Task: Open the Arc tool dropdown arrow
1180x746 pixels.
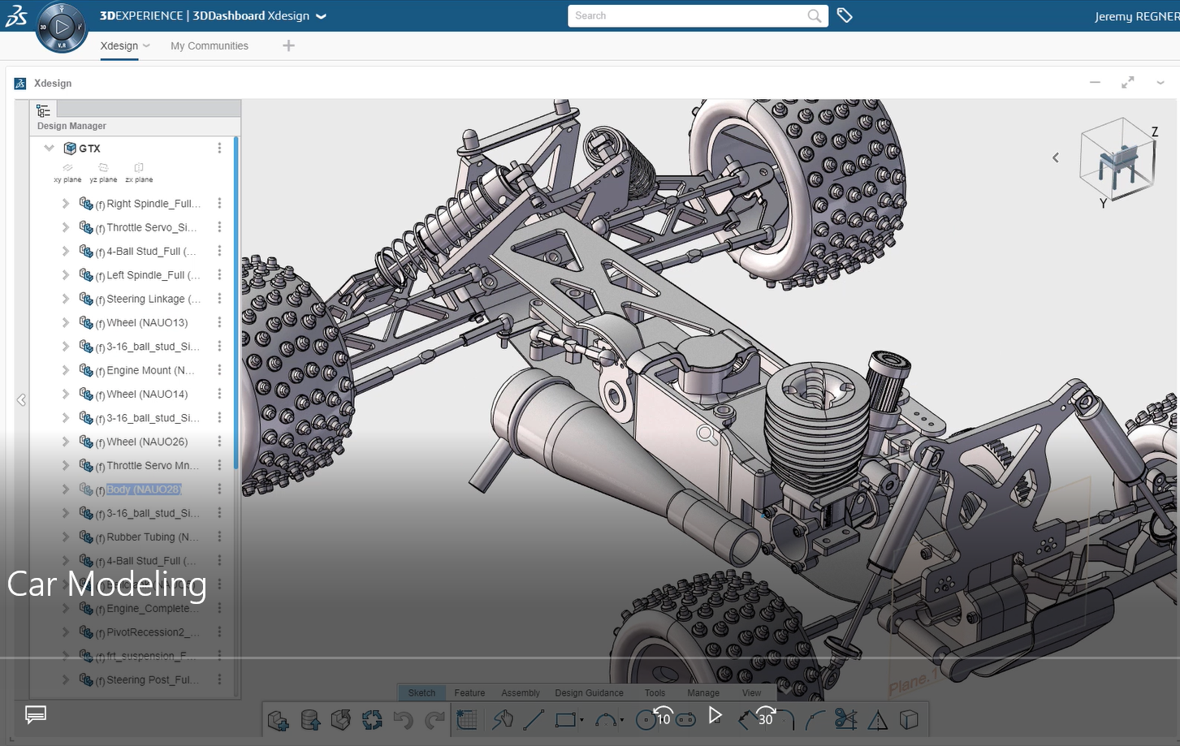Action: pos(622,721)
